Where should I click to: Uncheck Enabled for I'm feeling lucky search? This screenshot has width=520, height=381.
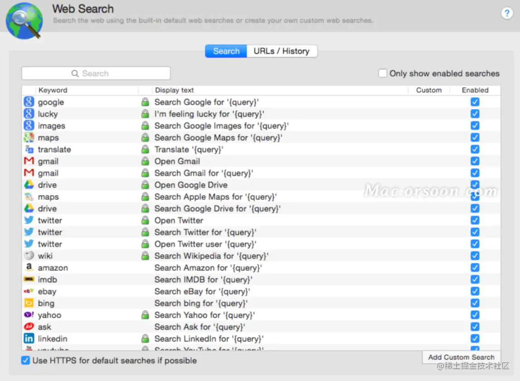(x=475, y=114)
